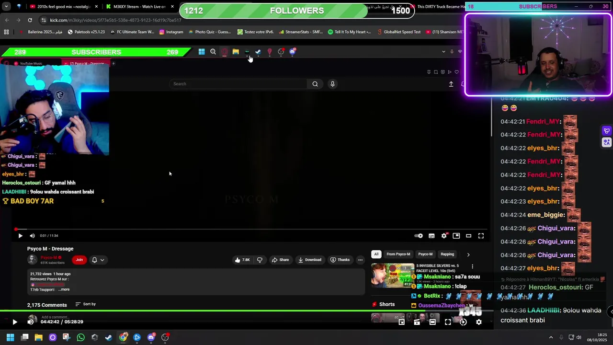
Task: Open the Chrome apps grid icon
Action: click(6, 32)
